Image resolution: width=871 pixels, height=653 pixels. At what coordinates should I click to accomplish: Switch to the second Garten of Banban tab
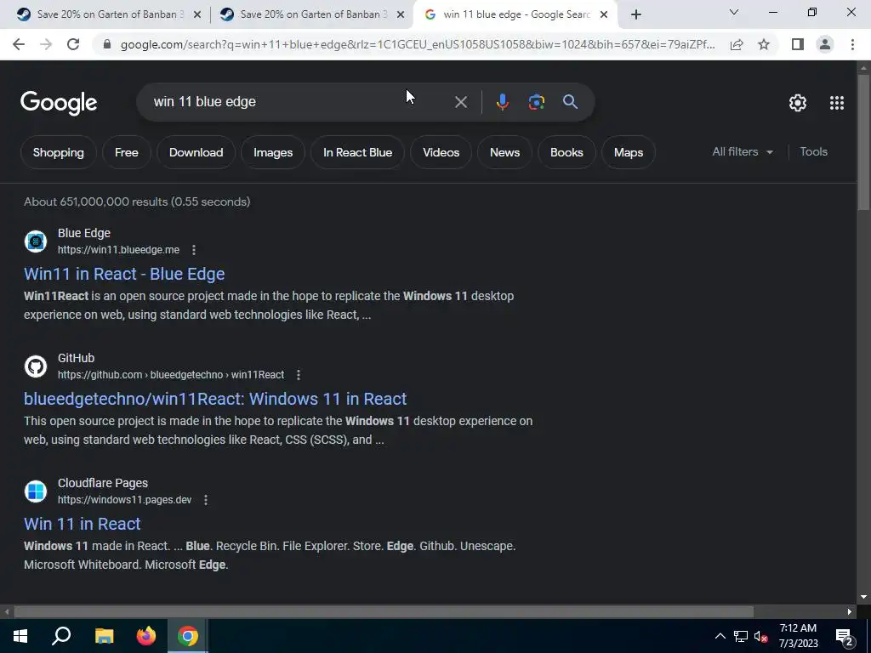[311, 14]
